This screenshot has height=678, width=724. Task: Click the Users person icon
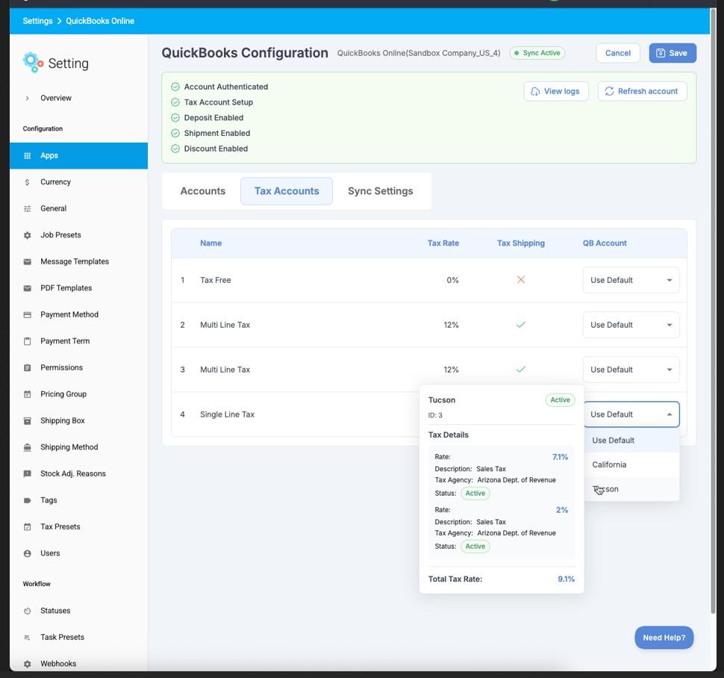[x=28, y=553]
